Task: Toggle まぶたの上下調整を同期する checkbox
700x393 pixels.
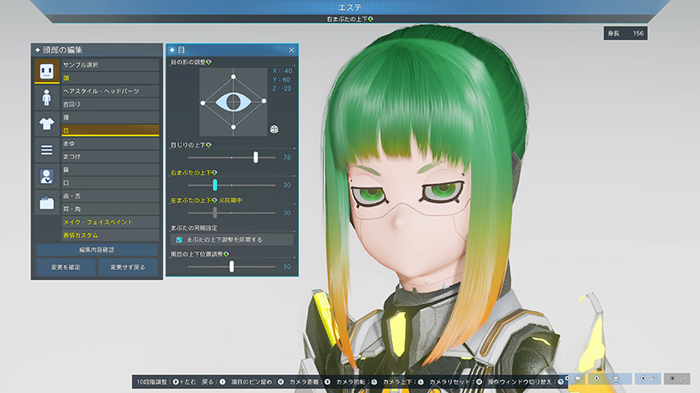Action: (x=179, y=239)
